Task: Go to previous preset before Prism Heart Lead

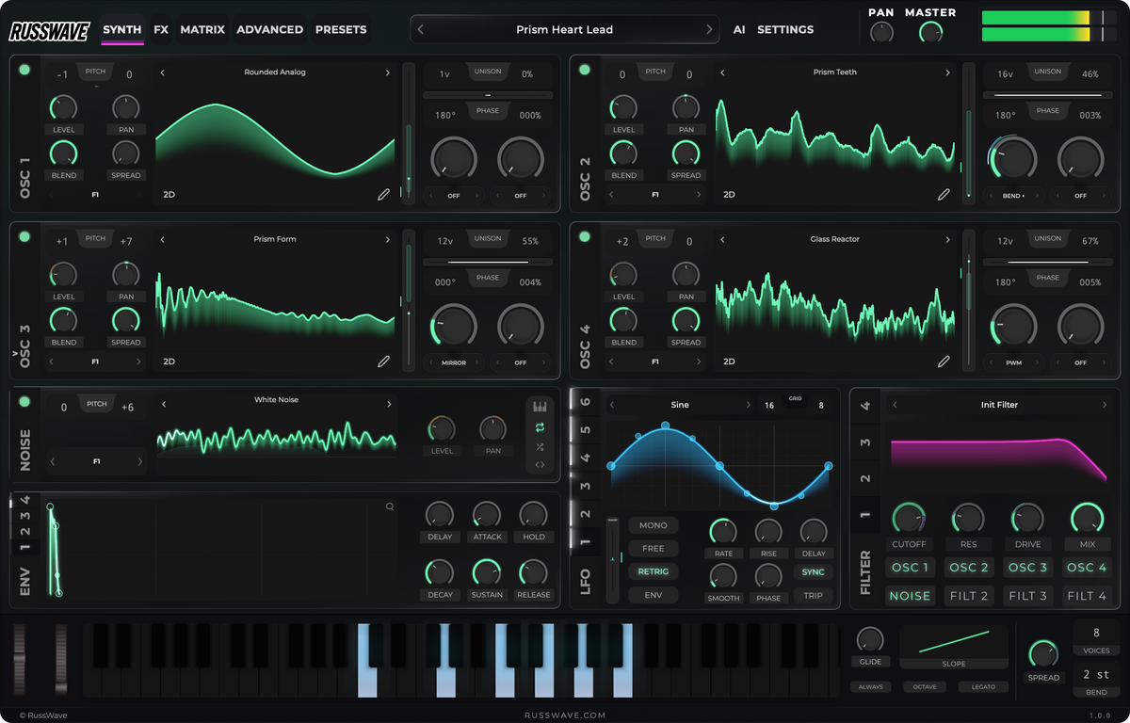Action: [x=421, y=30]
